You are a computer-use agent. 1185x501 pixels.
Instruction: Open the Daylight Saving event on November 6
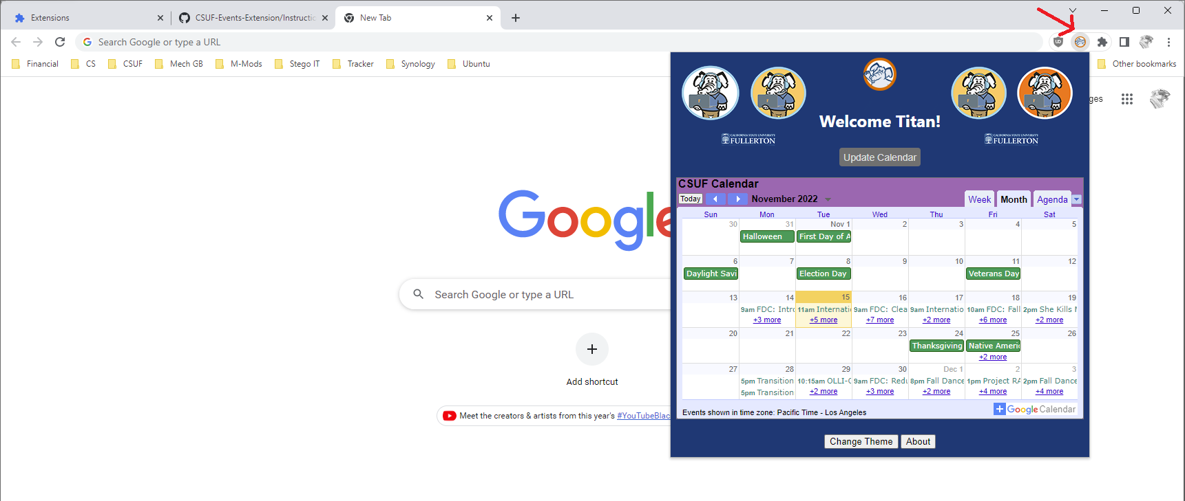[711, 274]
